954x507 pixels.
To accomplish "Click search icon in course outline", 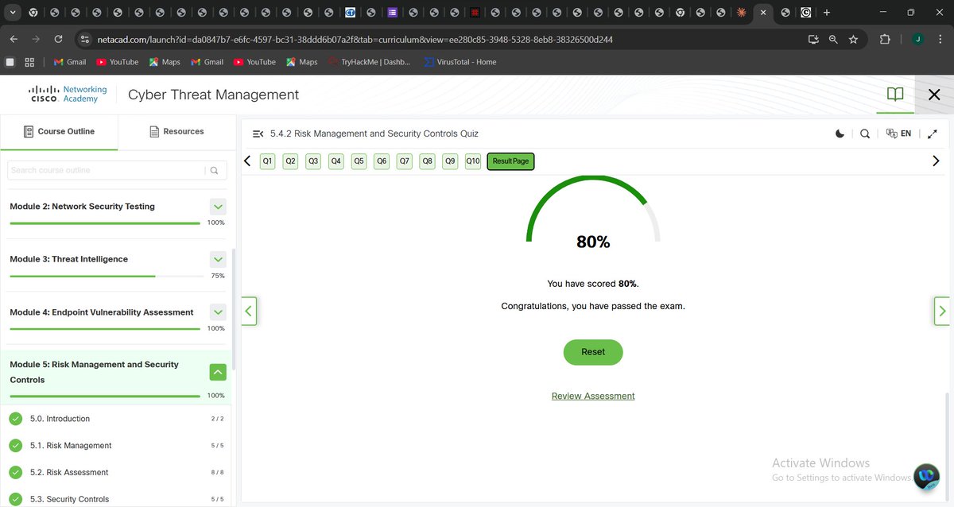I will 215,170.
